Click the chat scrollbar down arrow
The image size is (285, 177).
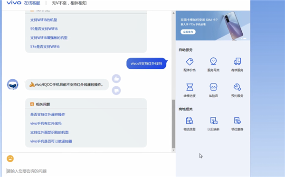[173, 150]
